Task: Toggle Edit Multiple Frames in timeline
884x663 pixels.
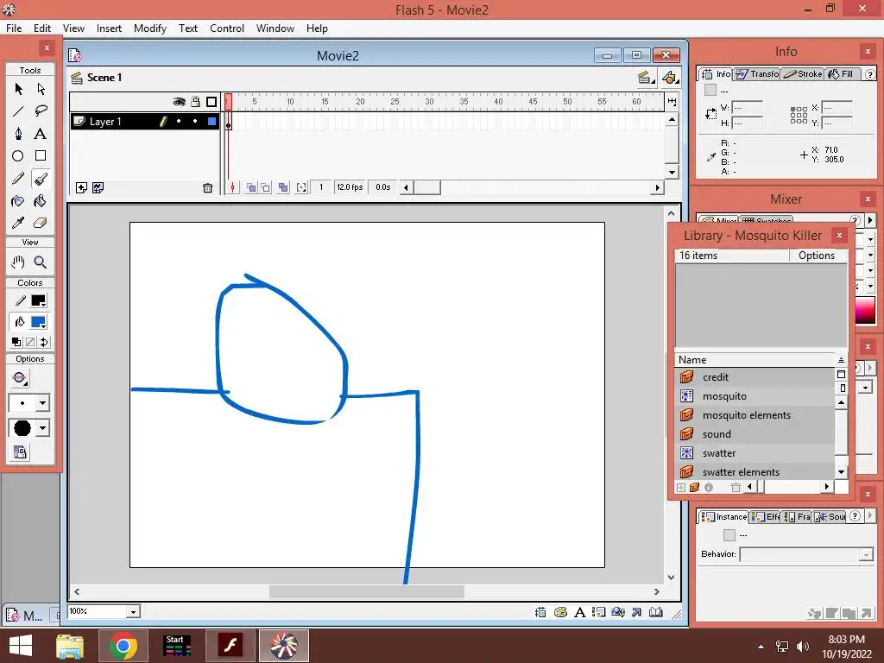Action: [283, 187]
